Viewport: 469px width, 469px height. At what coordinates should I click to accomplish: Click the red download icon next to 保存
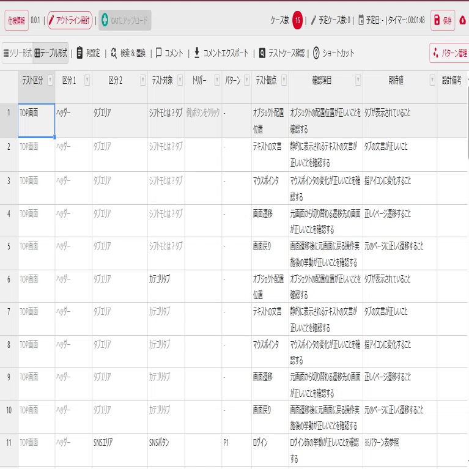click(462, 20)
